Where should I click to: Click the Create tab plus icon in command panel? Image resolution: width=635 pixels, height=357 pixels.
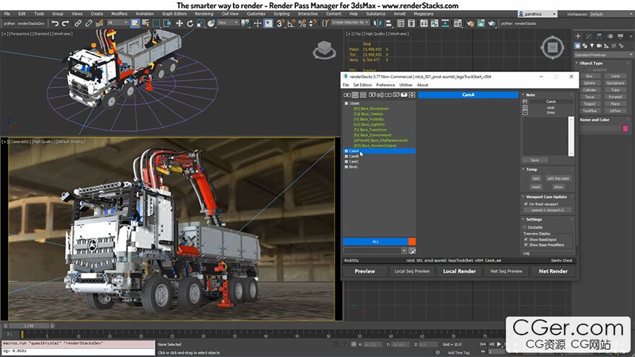(578, 36)
